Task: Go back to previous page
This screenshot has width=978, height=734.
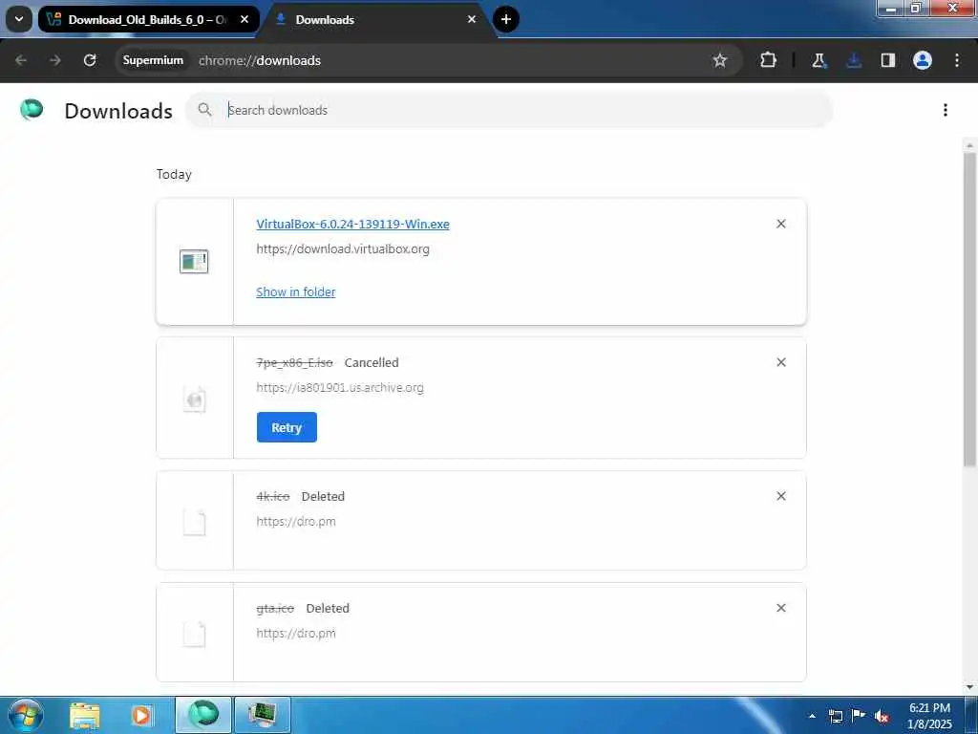Action: point(21,60)
